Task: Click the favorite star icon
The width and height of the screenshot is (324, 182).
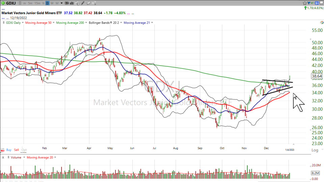Action: point(305,3)
